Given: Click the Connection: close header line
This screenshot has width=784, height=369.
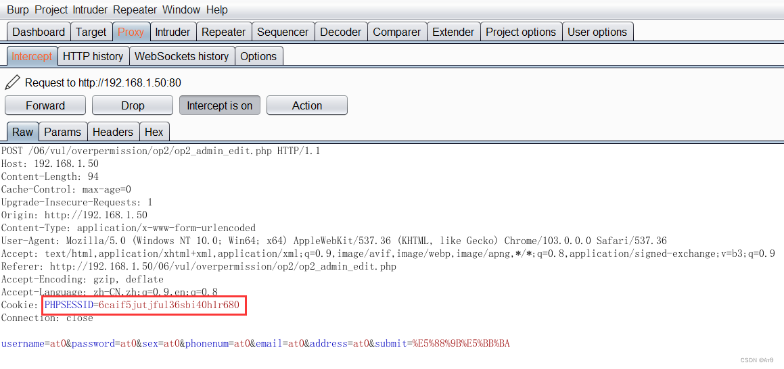Looking at the screenshot, I should (x=47, y=318).
